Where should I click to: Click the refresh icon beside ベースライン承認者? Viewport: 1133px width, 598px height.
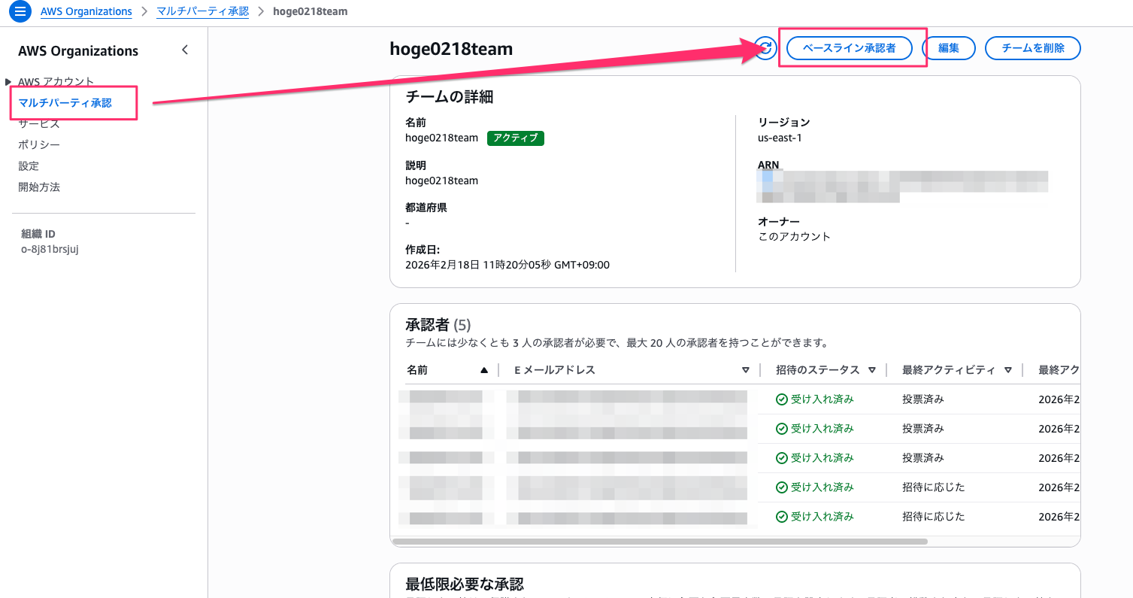point(766,48)
